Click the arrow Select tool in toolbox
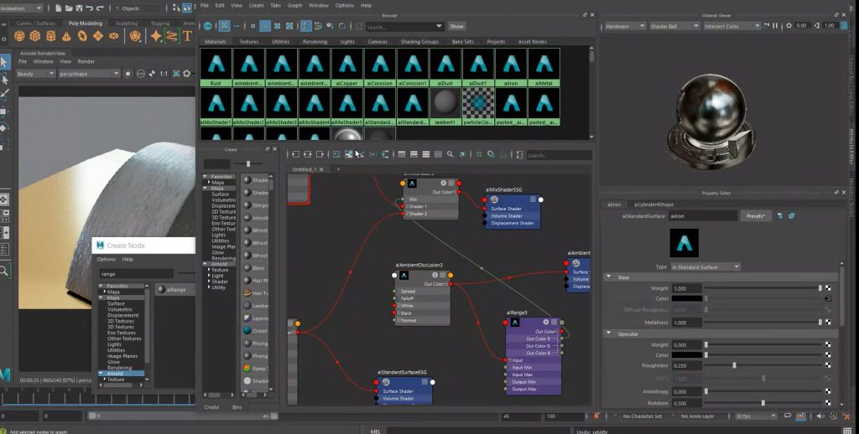The image size is (859, 434). click(4, 62)
